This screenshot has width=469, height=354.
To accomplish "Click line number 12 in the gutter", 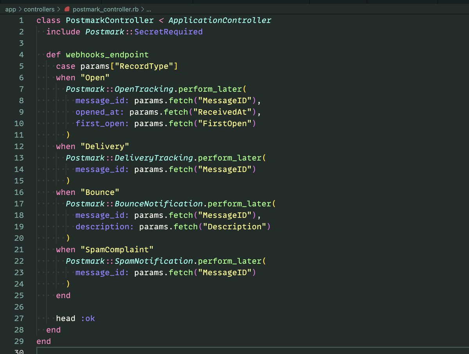I will (x=19, y=147).
